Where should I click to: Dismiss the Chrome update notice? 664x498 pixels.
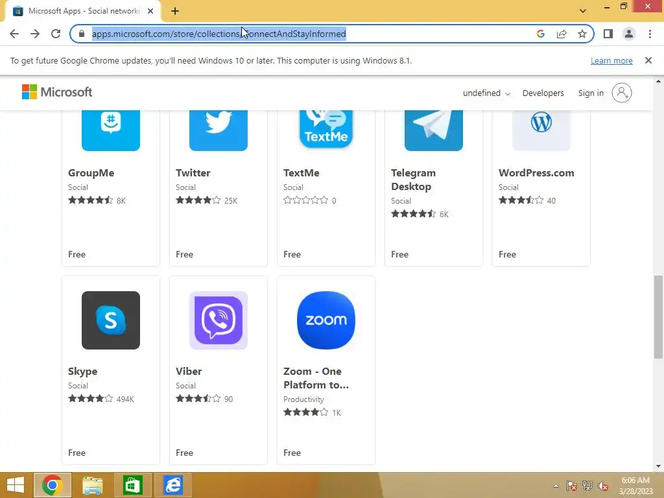[x=648, y=60]
